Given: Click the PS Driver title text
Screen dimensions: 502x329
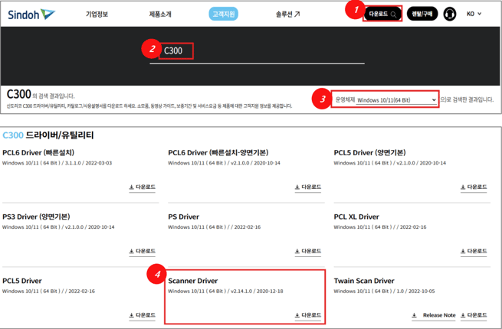Looking at the screenshot, I should 183,217.
